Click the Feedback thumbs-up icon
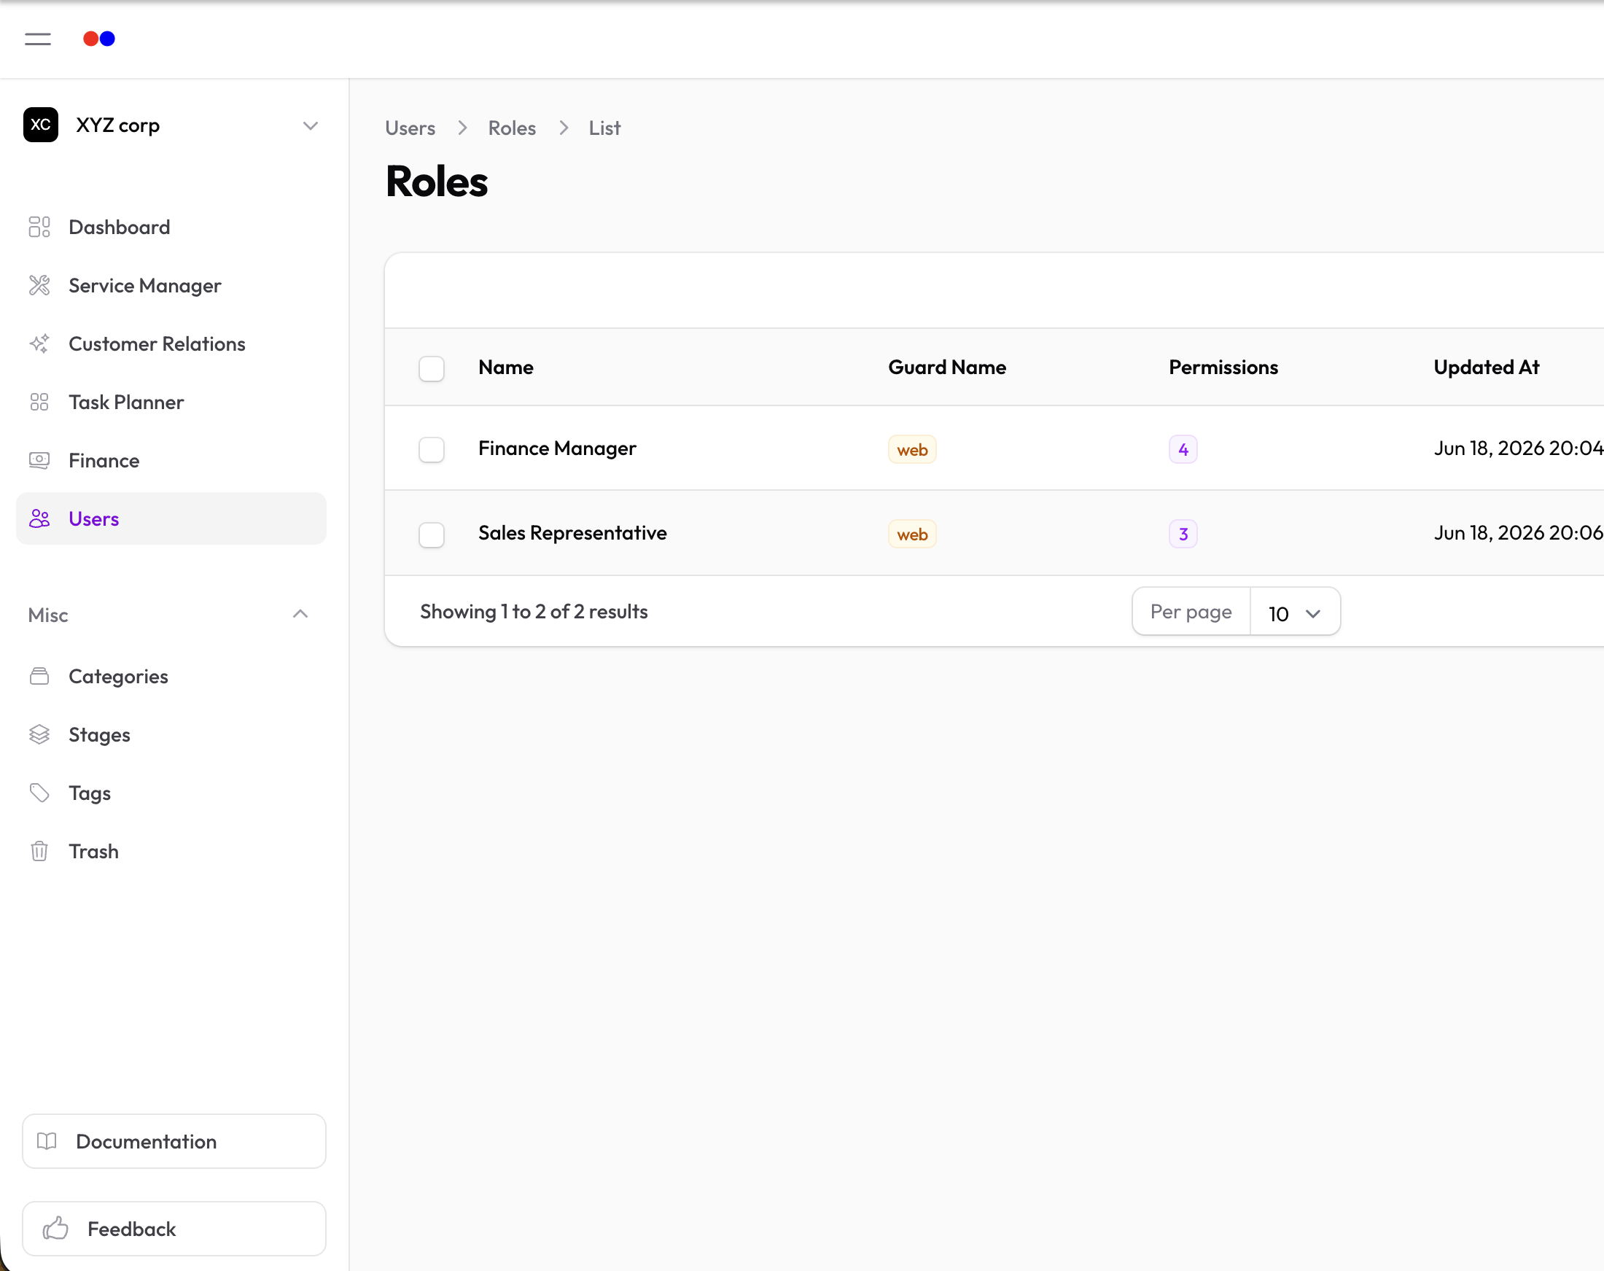Viewport: 1604px width, 1271px height. [56, 1229]
